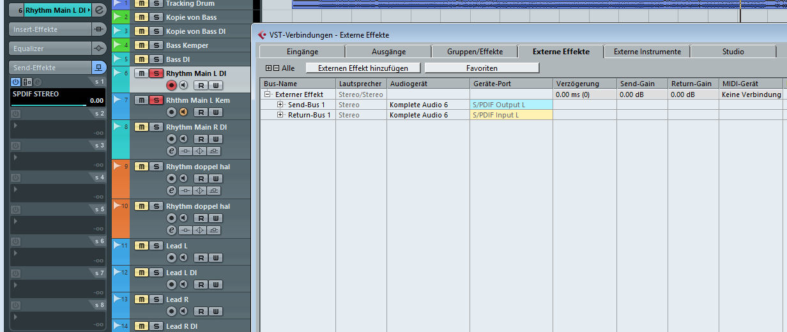
Task: Toggle power of send slot 1
Action: click(16, 82)
